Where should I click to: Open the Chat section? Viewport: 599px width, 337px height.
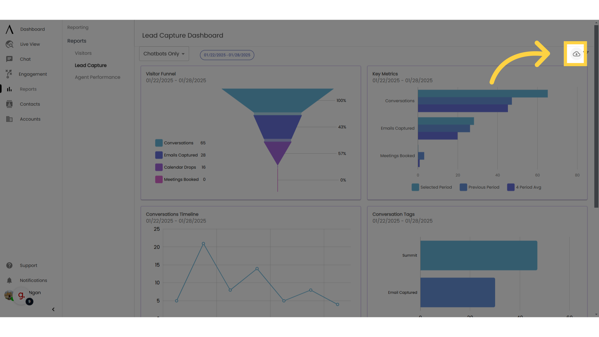[x=25, y=59]
